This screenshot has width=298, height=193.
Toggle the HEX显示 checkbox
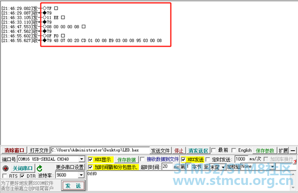[90, 160]
